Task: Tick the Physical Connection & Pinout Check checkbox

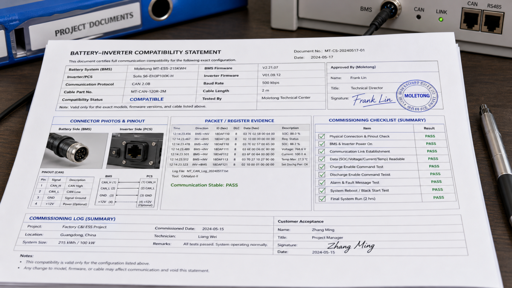Action: [x=322, y=137]
